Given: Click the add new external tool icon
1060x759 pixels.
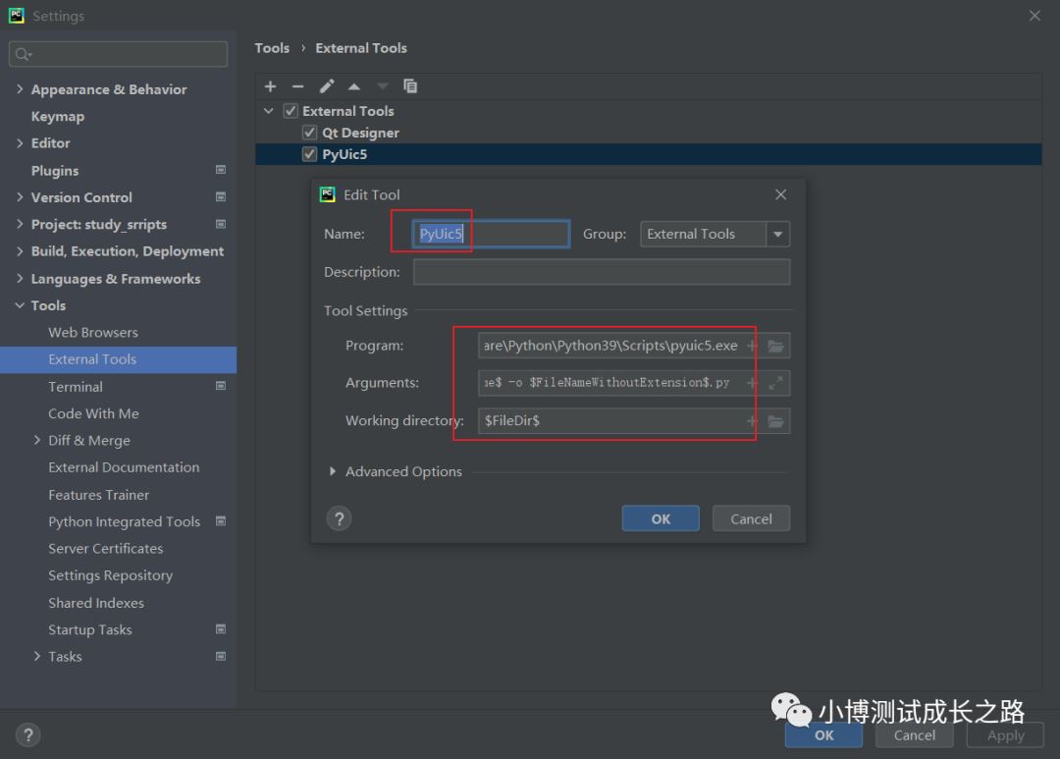Looking at the screenshot, I should coord(270,86).
